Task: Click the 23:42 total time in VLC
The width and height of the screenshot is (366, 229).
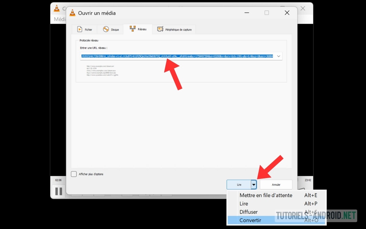Action: coord(308,180)
